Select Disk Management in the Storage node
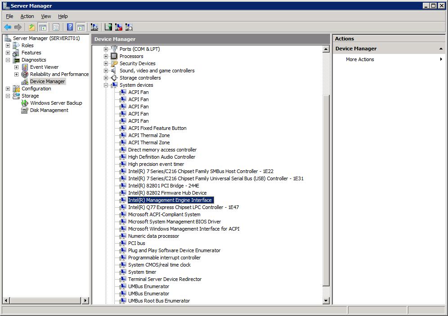This screenshot has width=448, height=316. coord(49,110)
